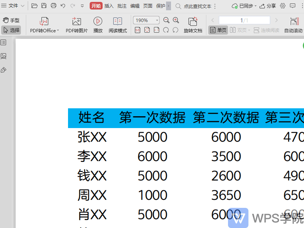Click value 3500 in 李XX row
Image resolution: width=304 pixels, height=228 pixels.
[226, 156]
